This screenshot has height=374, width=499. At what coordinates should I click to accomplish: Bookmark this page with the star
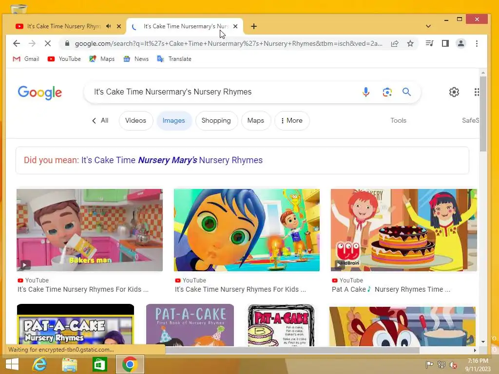tap(410, 43)
